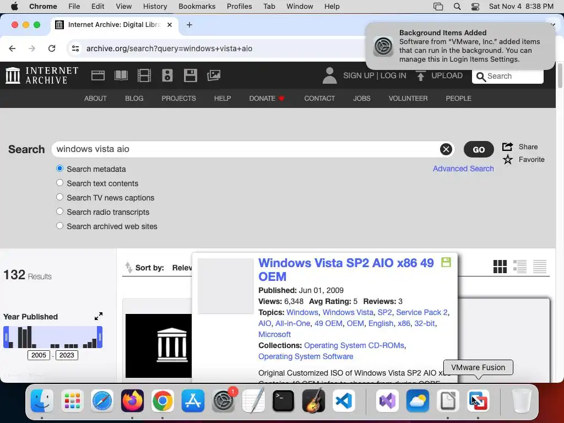Open Visual Studio Code from the Dock
This screenshot has width=564, height=423.
tap(344, 401)
